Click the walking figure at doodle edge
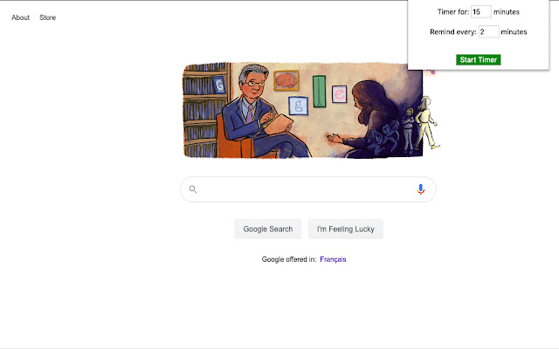The width and height of the screenshot is (559, 349). [427, 122]
